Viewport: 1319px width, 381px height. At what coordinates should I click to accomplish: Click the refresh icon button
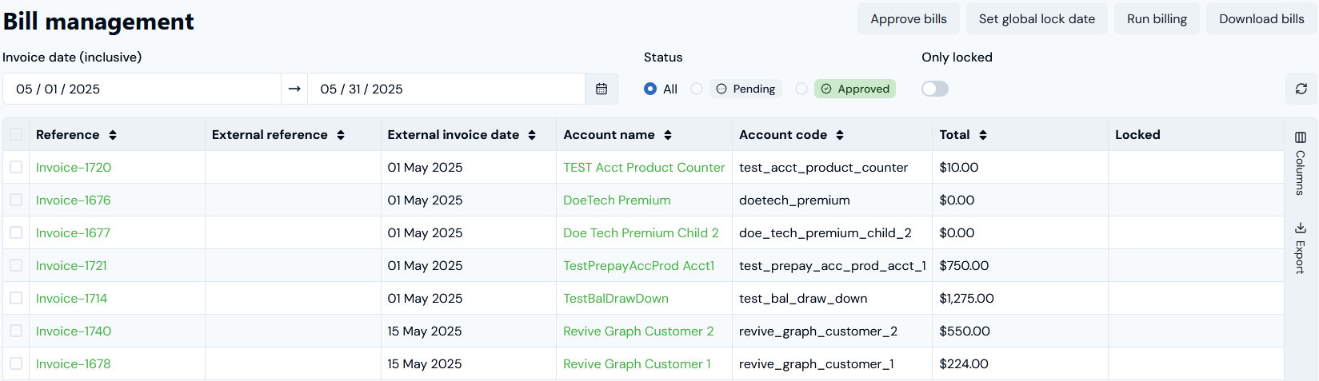(1301, 89)
